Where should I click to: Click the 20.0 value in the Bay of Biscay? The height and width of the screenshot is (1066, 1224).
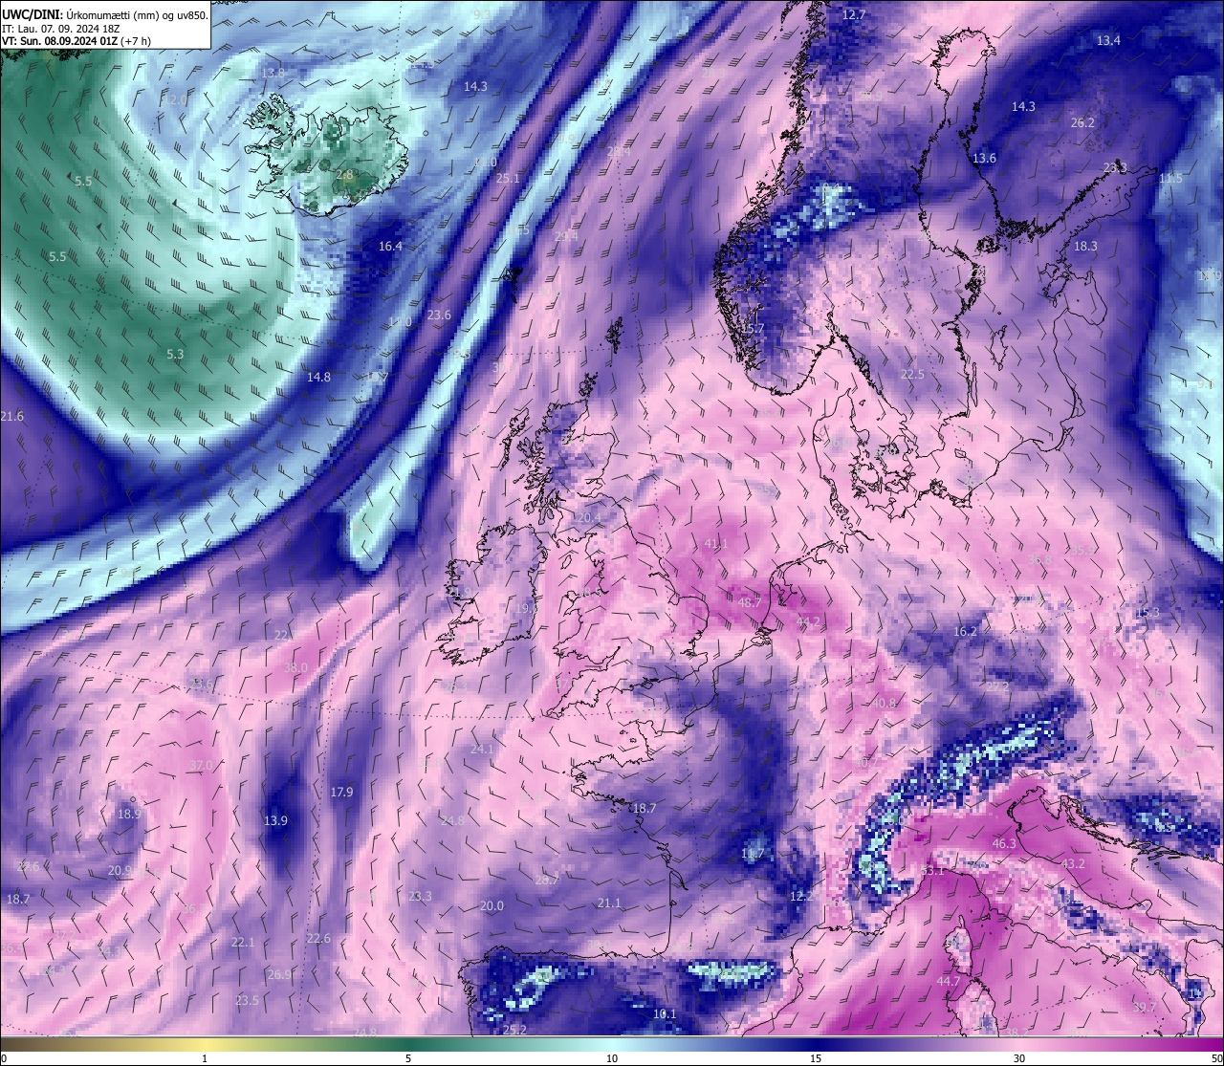pyautogui.click(x=492, y=906)
